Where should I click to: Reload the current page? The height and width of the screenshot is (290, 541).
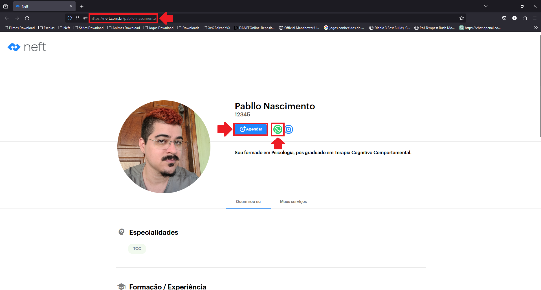27,18
